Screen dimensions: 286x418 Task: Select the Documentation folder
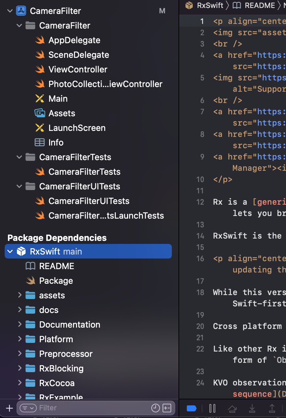[x=70, y=325]
